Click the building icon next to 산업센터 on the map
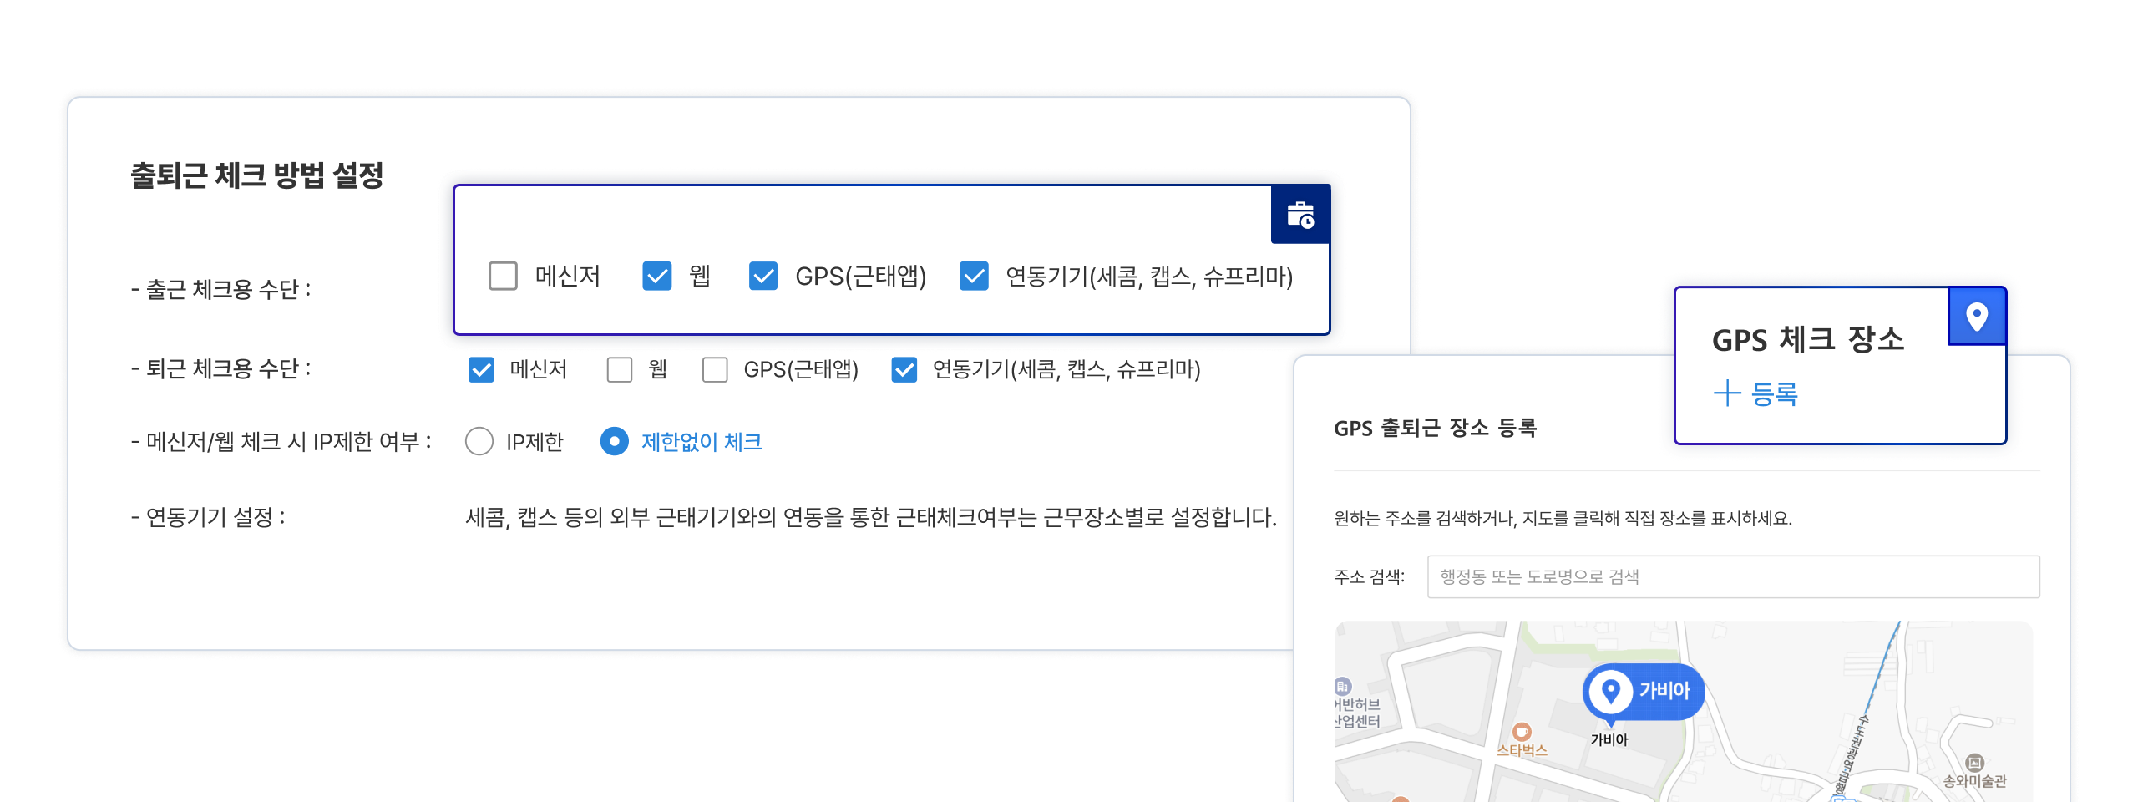This screenshot has width=2138, height=802. pos(1343,686)
